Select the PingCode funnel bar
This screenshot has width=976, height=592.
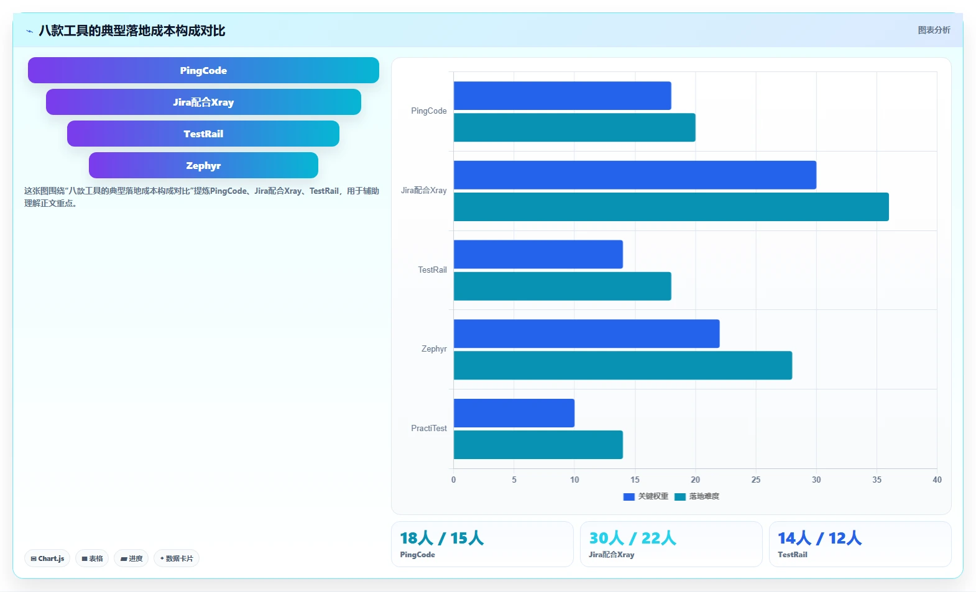203,70
